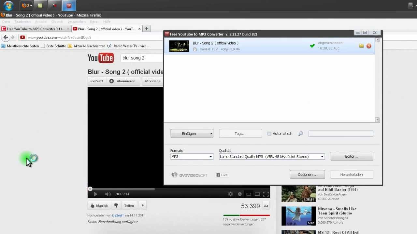Open the Formate MP3 dropdown
Screen dimensions: 417x234
click(192, 157)
